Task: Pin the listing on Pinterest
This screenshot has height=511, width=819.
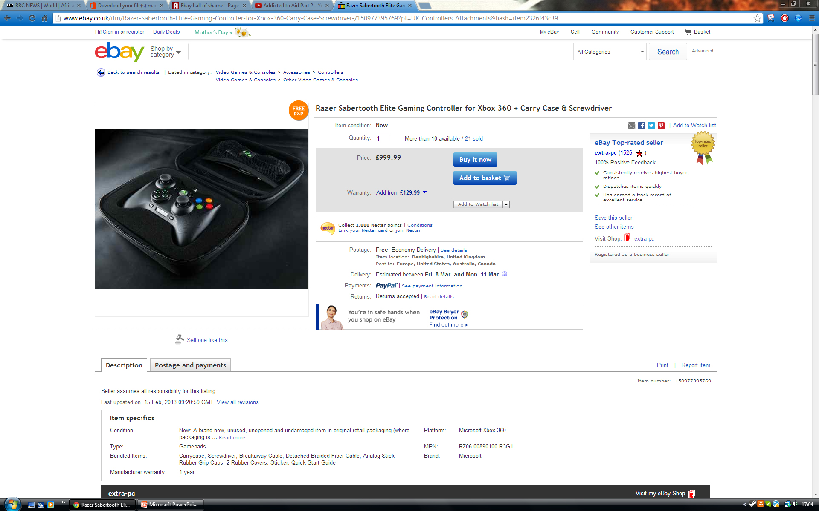Action: [661, 126]
